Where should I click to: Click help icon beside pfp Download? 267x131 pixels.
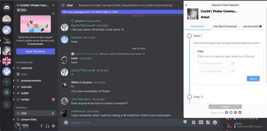260,26
